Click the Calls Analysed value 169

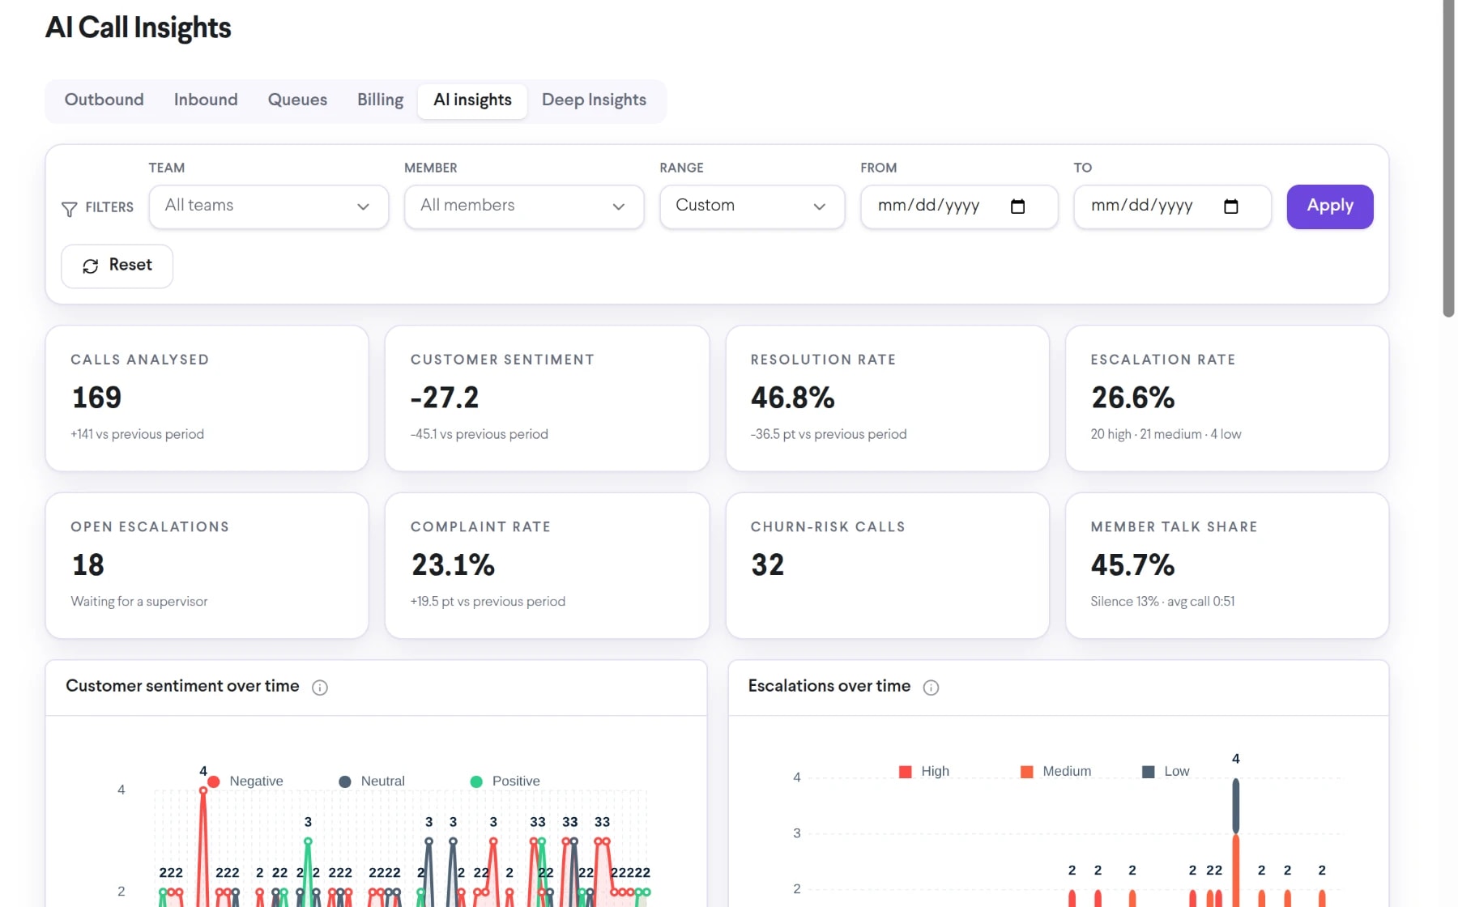[96, 398]
